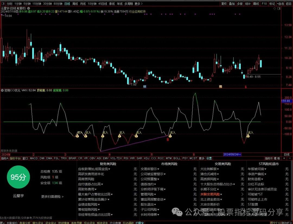Switch to 分时 chart period
The height and width of the screenshot is (224, 293).
click(x=9, y=4)
